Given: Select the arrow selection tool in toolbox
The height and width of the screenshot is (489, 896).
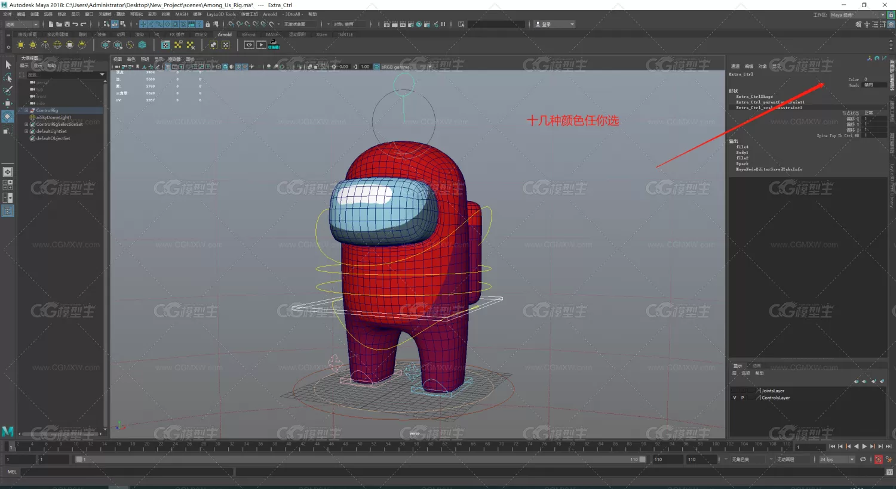Looking at the screenshot, I should click(8, 65).
